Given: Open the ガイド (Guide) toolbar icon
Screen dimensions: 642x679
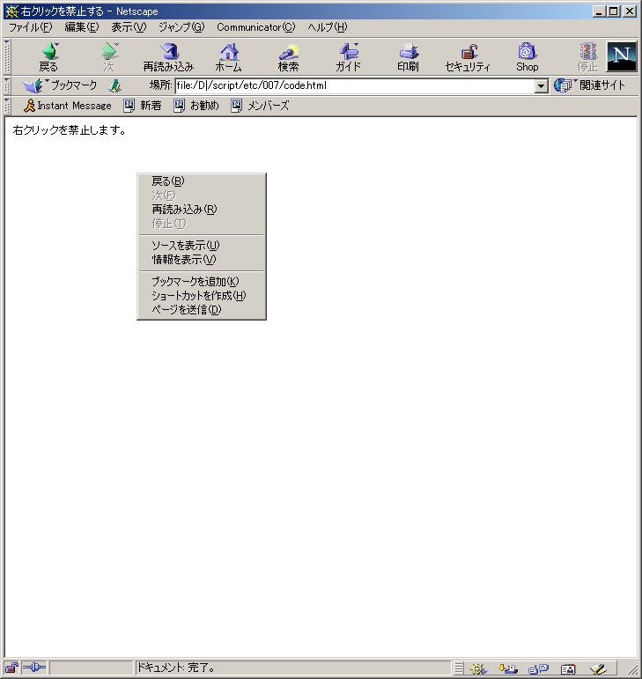Looking at the screenshot, I should pos(348,56).
